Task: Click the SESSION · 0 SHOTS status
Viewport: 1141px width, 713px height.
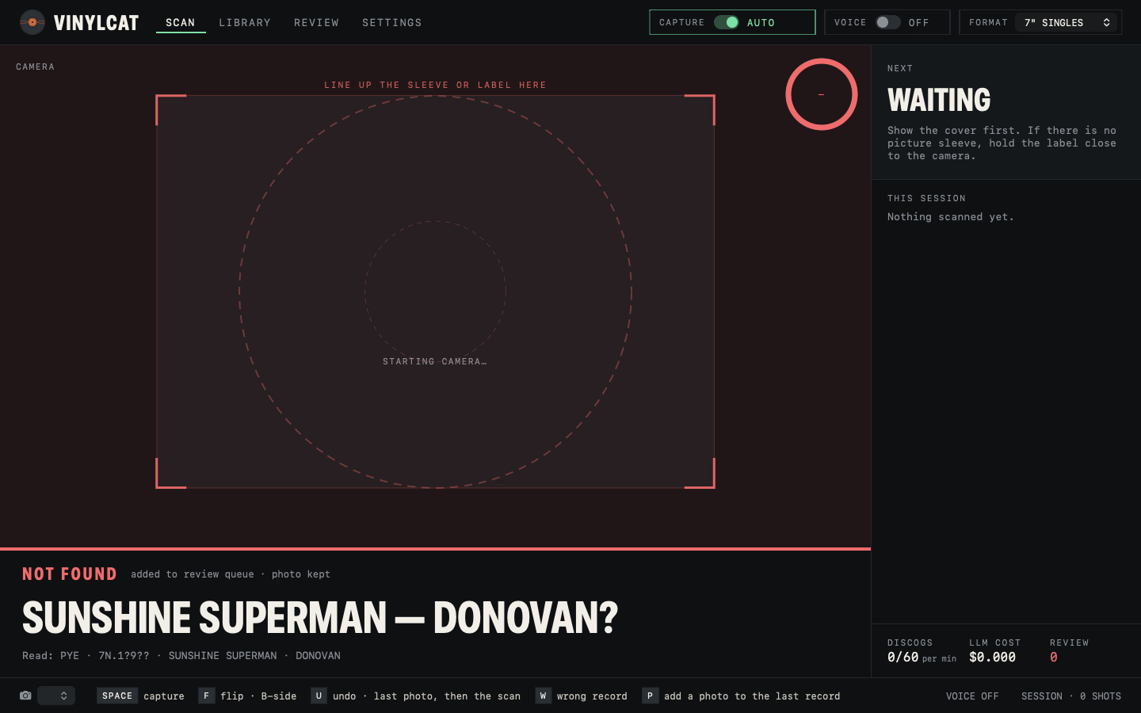Action: pos(1071,696)
